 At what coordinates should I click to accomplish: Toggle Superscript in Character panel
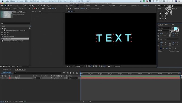click(173, 48)
